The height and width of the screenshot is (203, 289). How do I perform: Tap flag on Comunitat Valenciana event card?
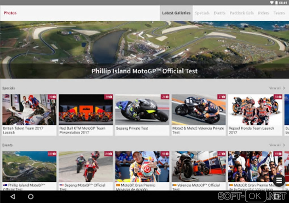pos(231,185)
